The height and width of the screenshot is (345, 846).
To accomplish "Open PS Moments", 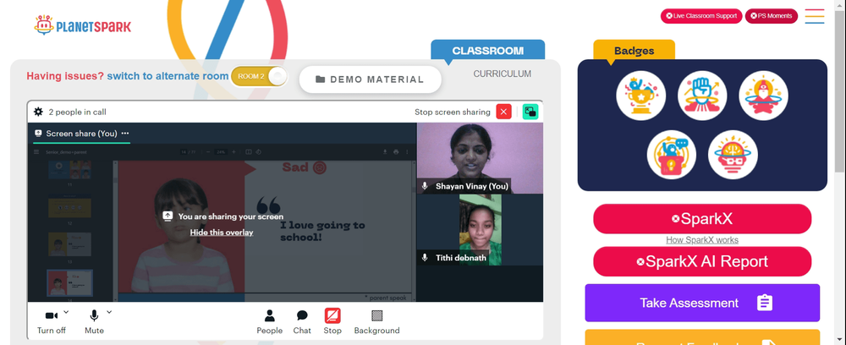I will [x=772, y=15].
